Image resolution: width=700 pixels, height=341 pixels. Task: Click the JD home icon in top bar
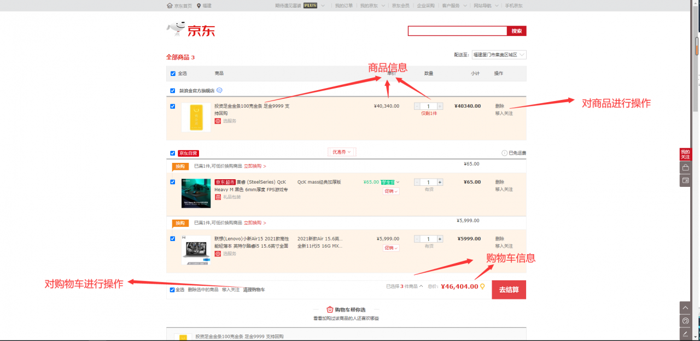[170, 5]
